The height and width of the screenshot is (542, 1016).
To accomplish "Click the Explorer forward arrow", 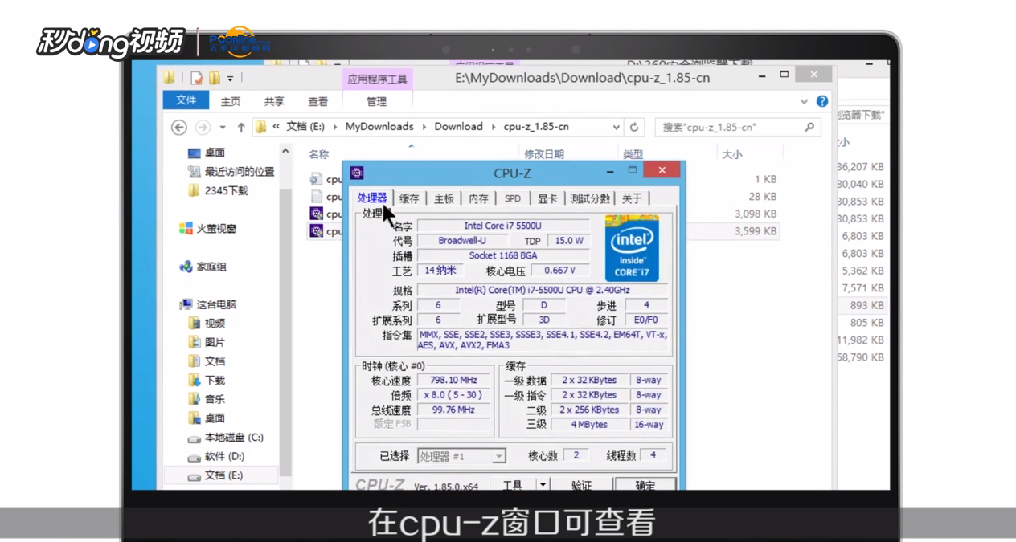I will (x=203, y=128).
